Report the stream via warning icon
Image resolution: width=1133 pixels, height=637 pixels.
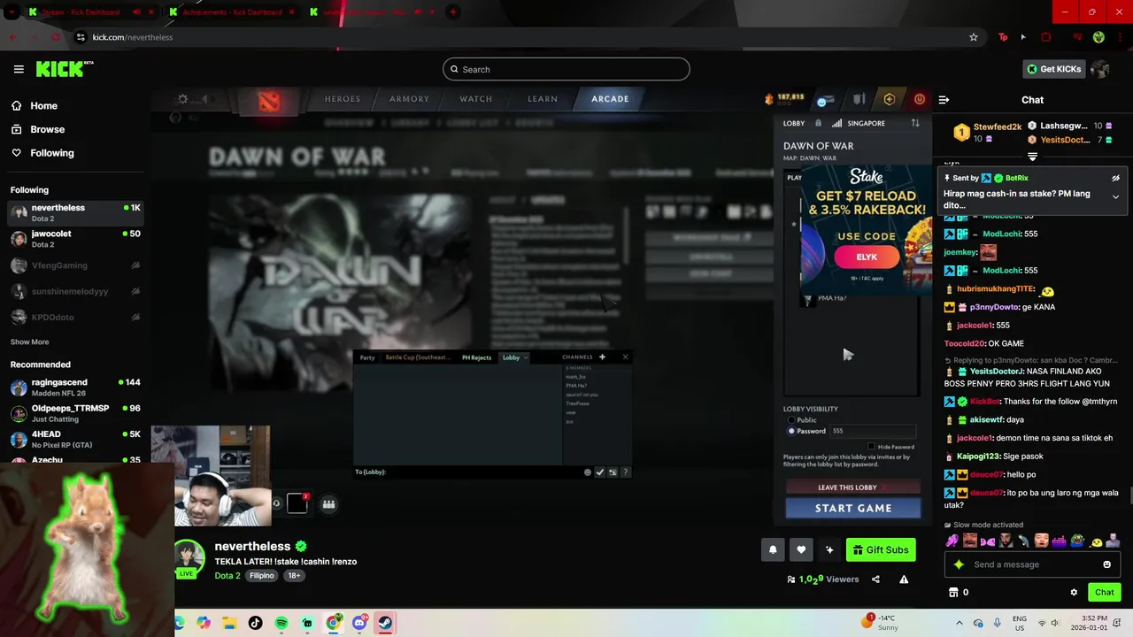(x=904, y=579)
